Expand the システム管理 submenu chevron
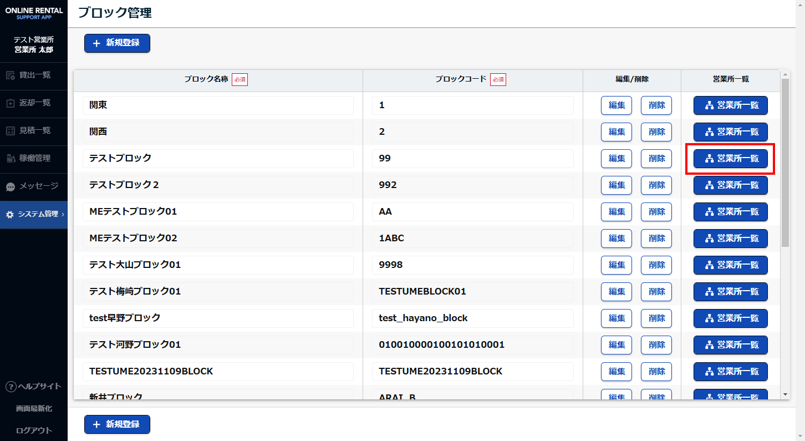This screenshot has width=805, height=441. click(63, 214)
